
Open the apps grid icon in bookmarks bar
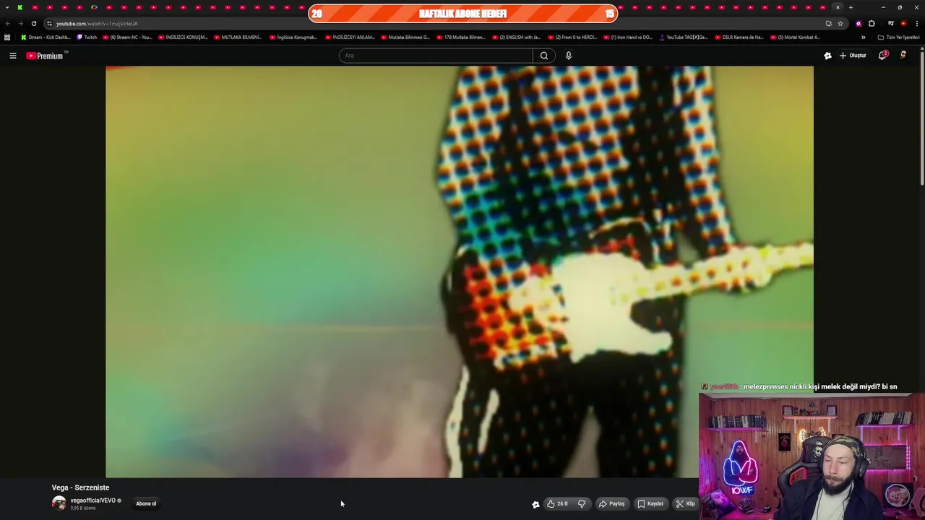(x=7, y=37)
